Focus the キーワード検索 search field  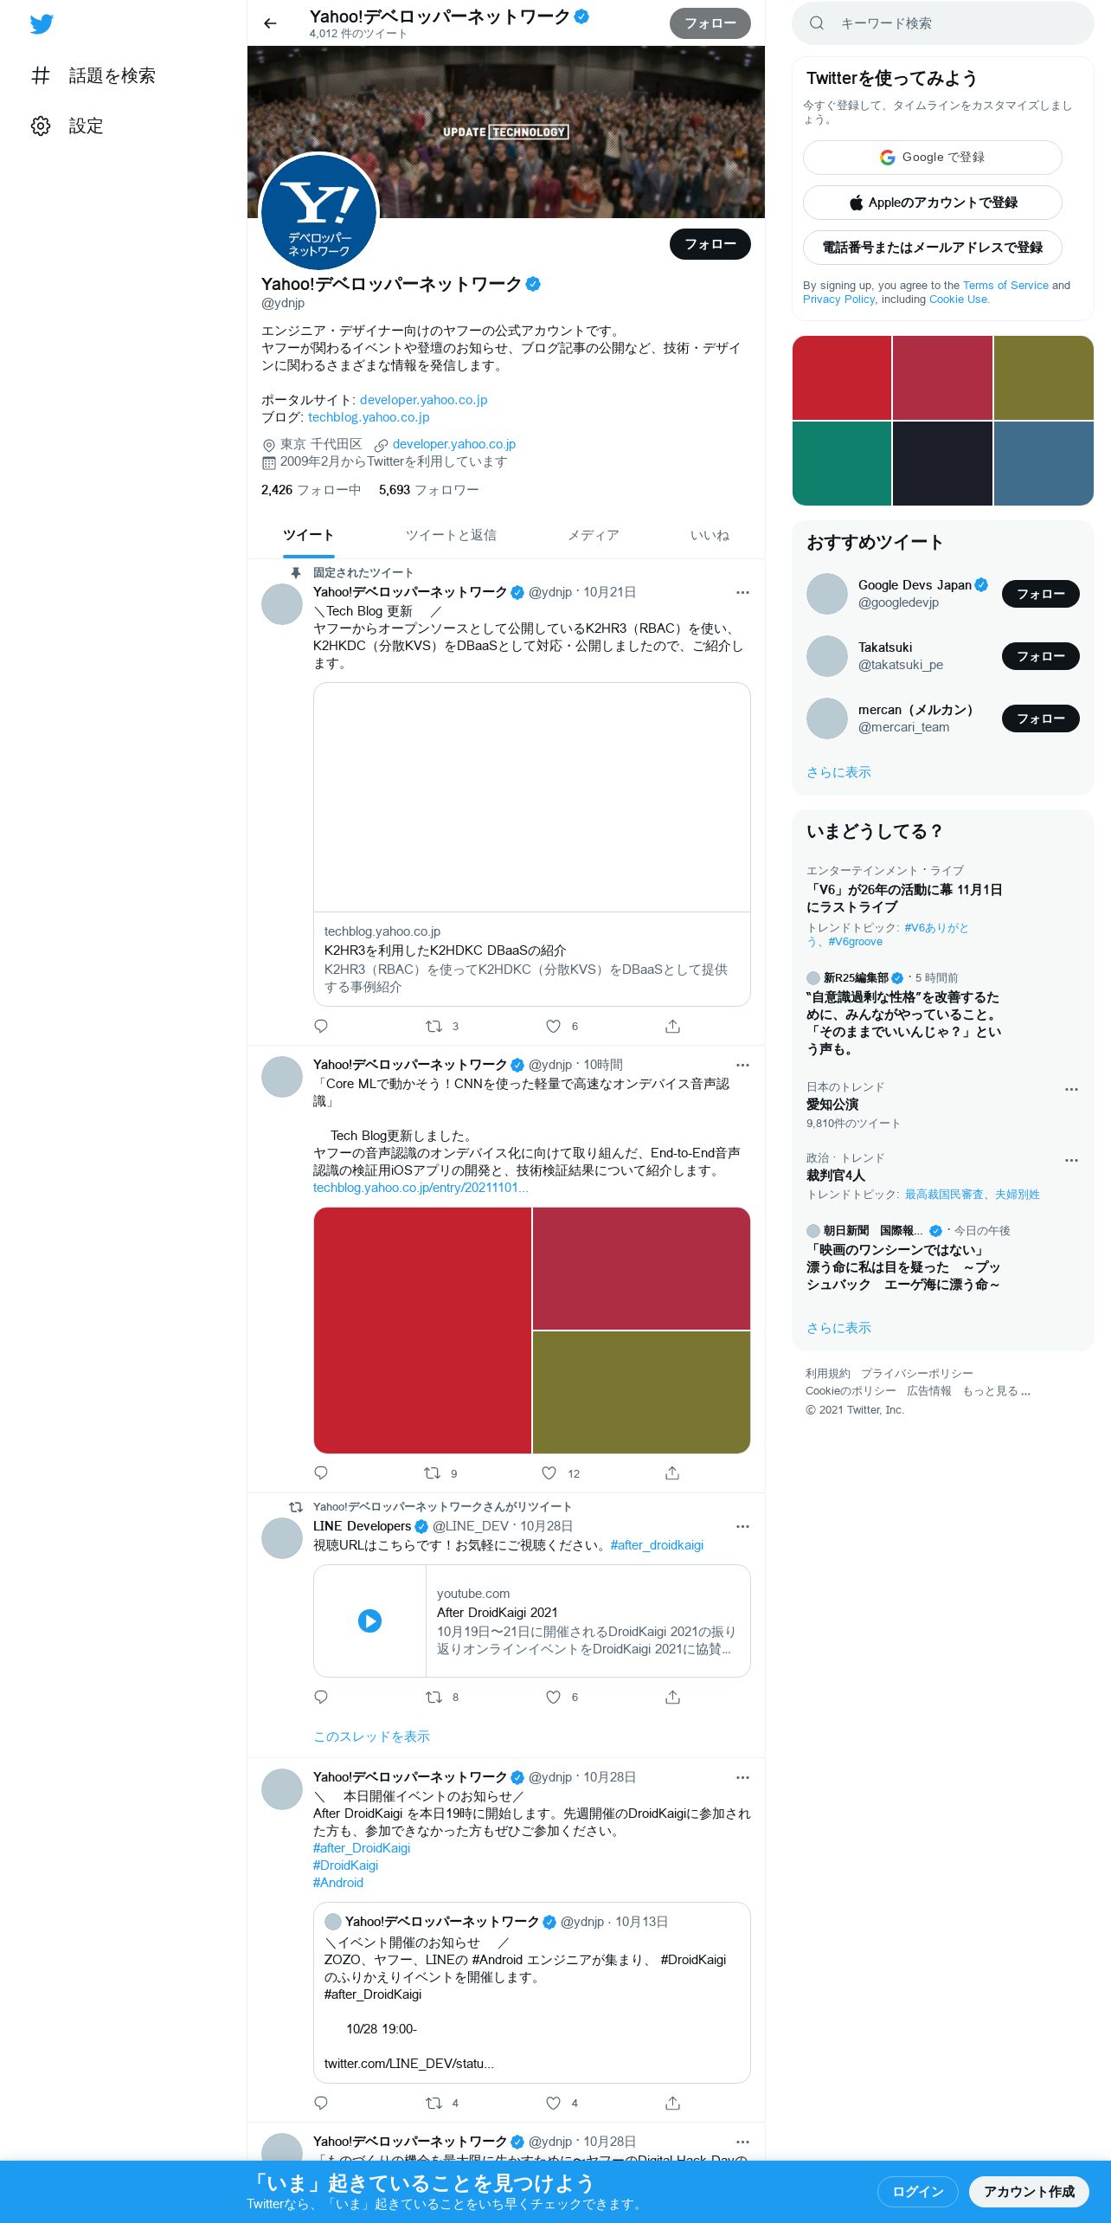943,23
